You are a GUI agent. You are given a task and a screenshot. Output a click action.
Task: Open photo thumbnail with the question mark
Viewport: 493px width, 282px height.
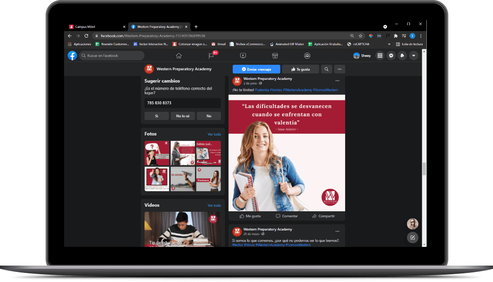tap(157, 153)
